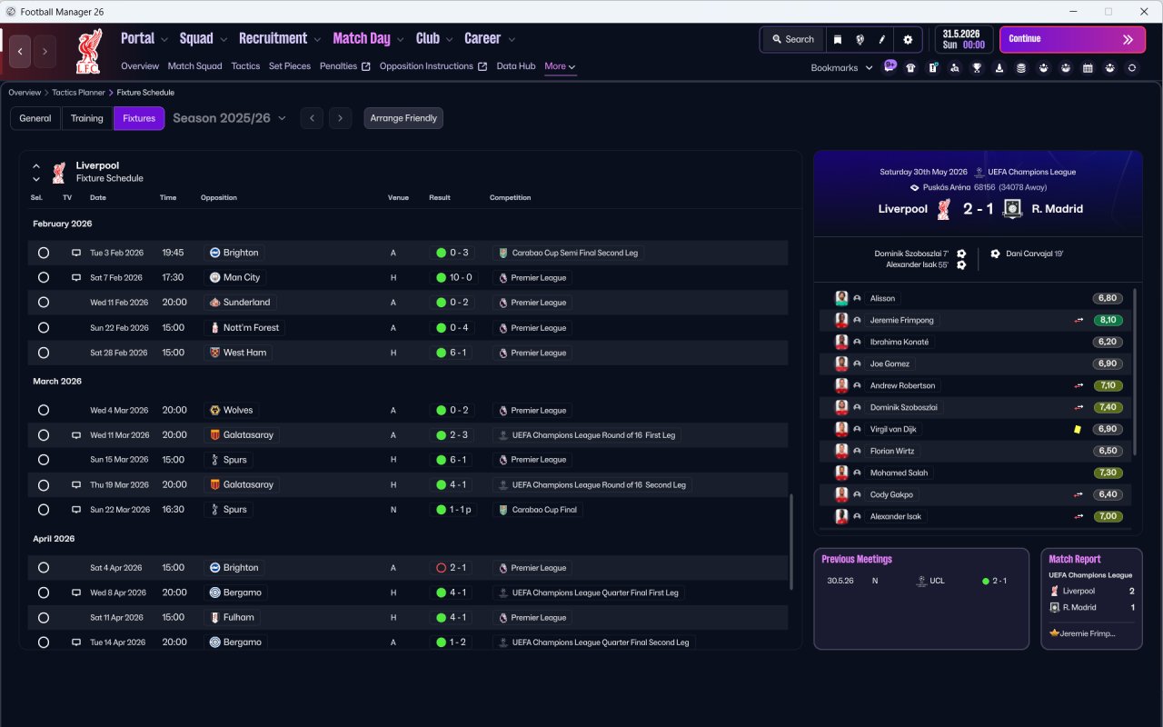
Task: Open the calendar bookmark shortcut
Action: coord(1088,67)
